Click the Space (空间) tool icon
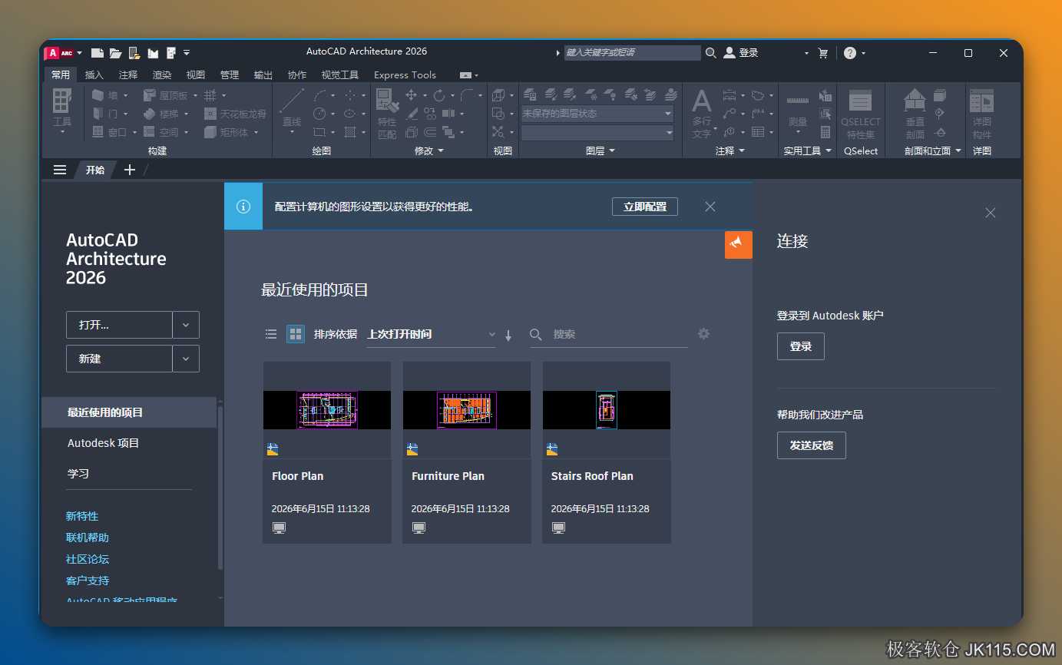 tap(150, 132)
